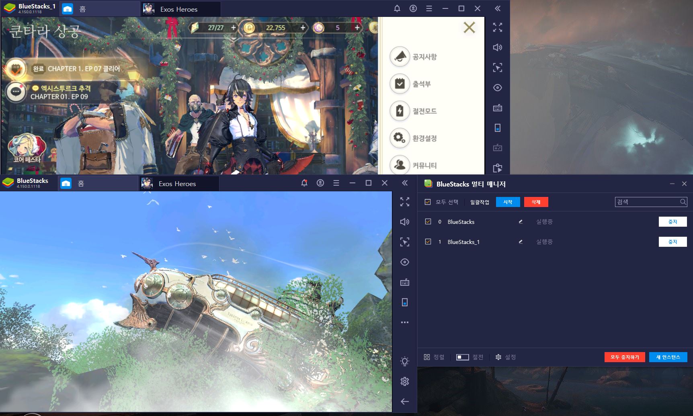
Task: Open notification bell in lower BlueStacks window
Action: (304, 183)
